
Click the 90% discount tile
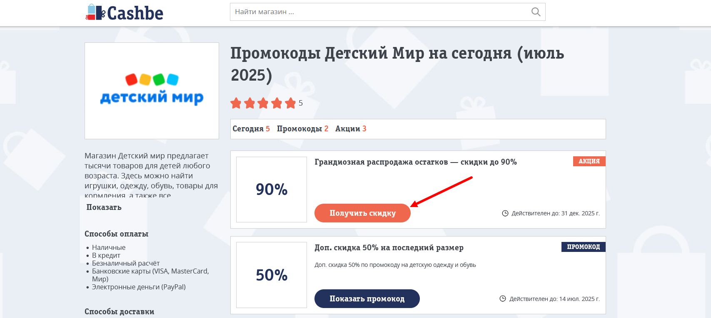point(272,190)
